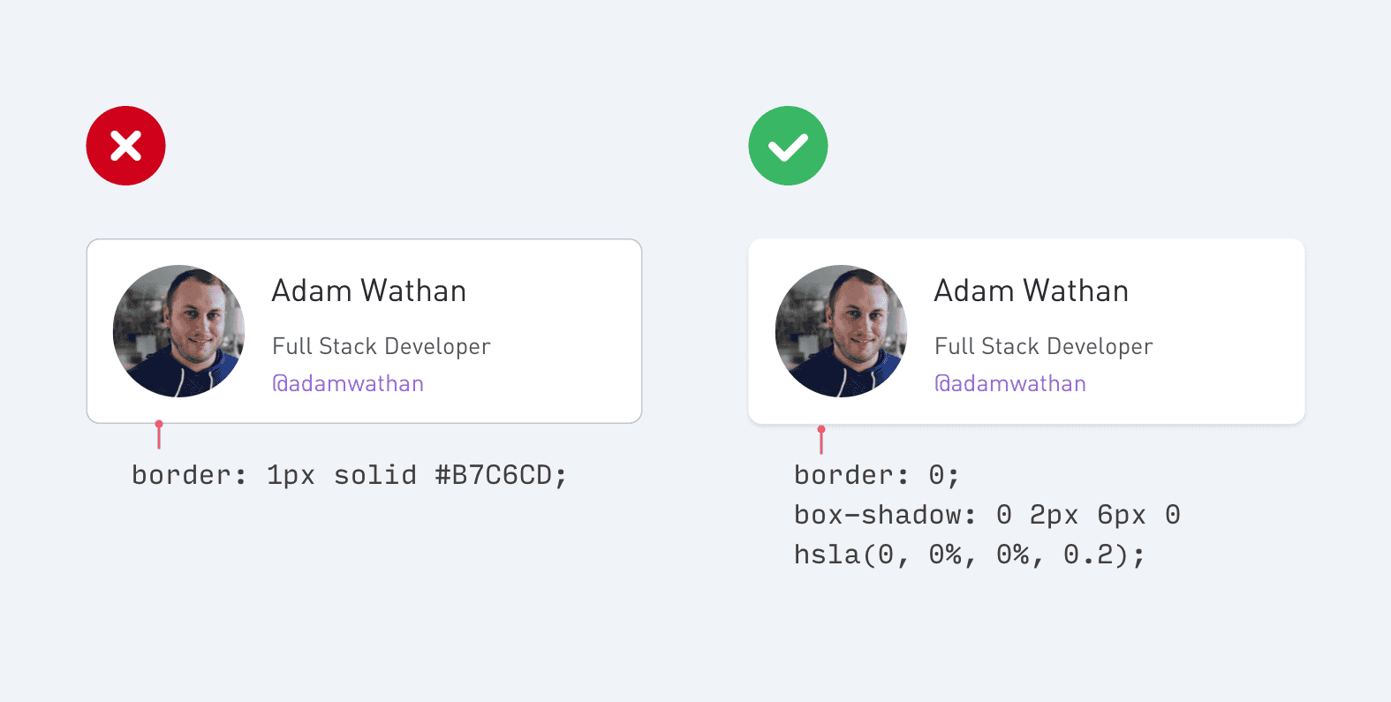
Task: Click Full Stack Developer in the bordered card
Action: 381,346
